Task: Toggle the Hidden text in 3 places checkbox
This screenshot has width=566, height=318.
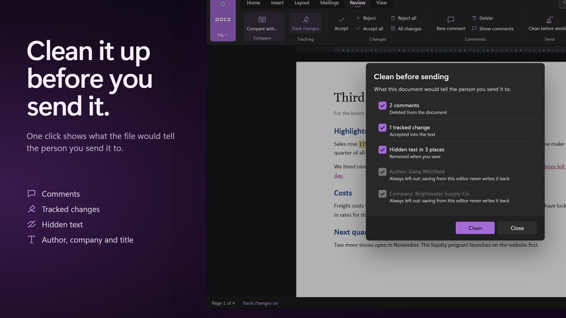Action: click(x=382, y=150)
